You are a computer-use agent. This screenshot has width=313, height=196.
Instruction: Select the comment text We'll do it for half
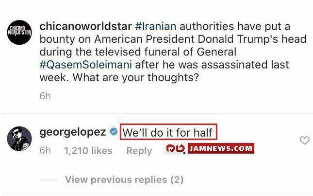click(x=168, y=132)
